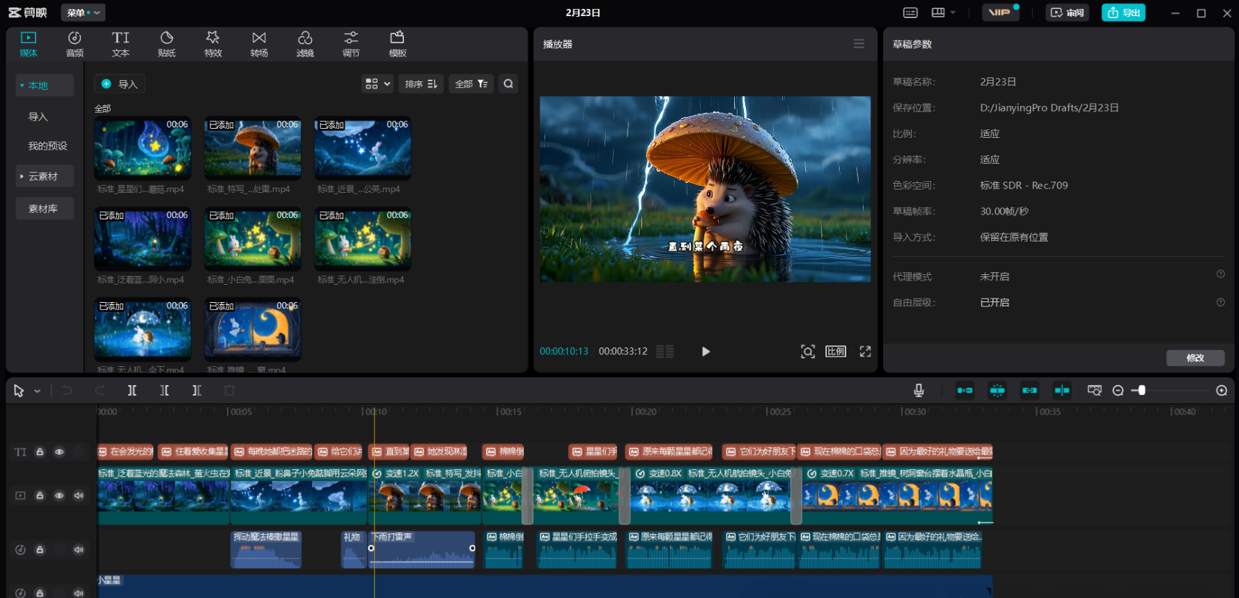Click the microphone record voiceover icon

919,391
